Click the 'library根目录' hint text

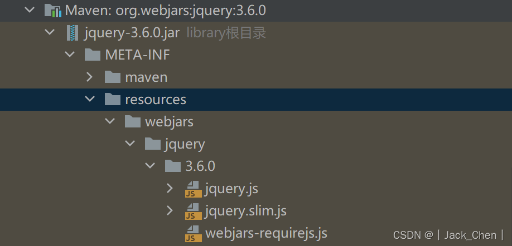226,33
